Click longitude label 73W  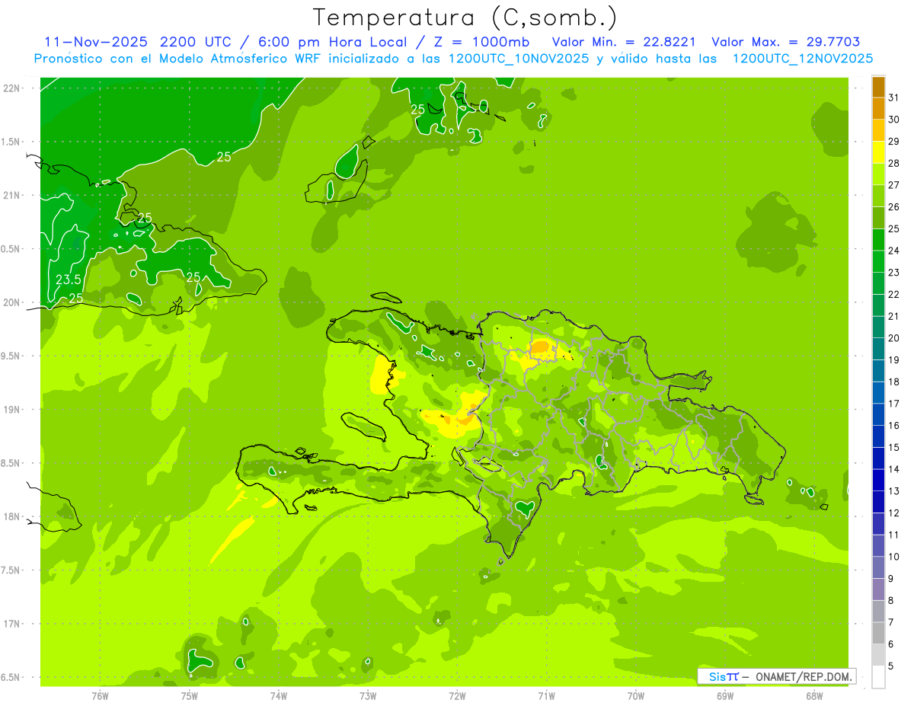368,695
